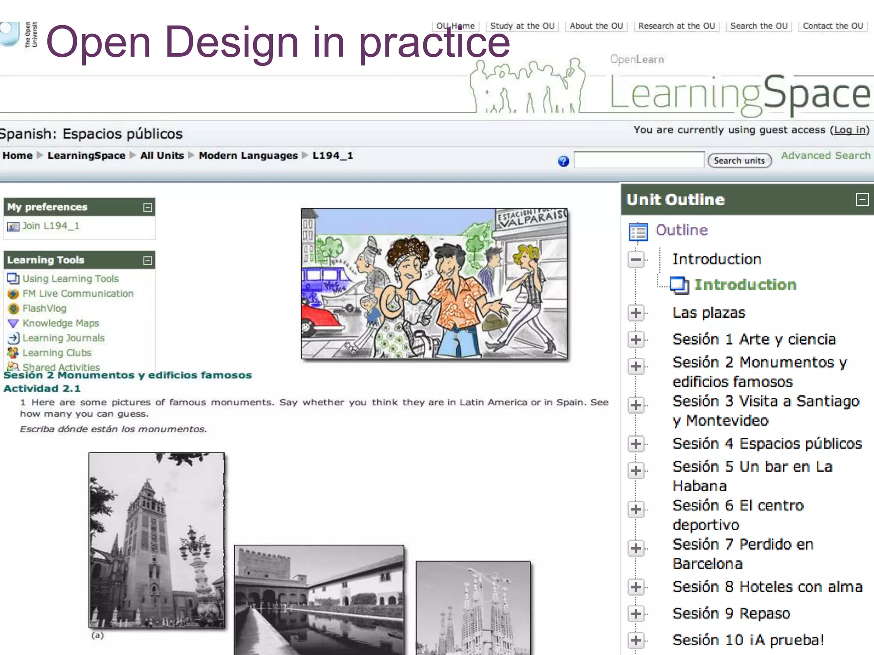
Task: Click the Using Learning Tools icon
Action: click(x=13, y=278)
